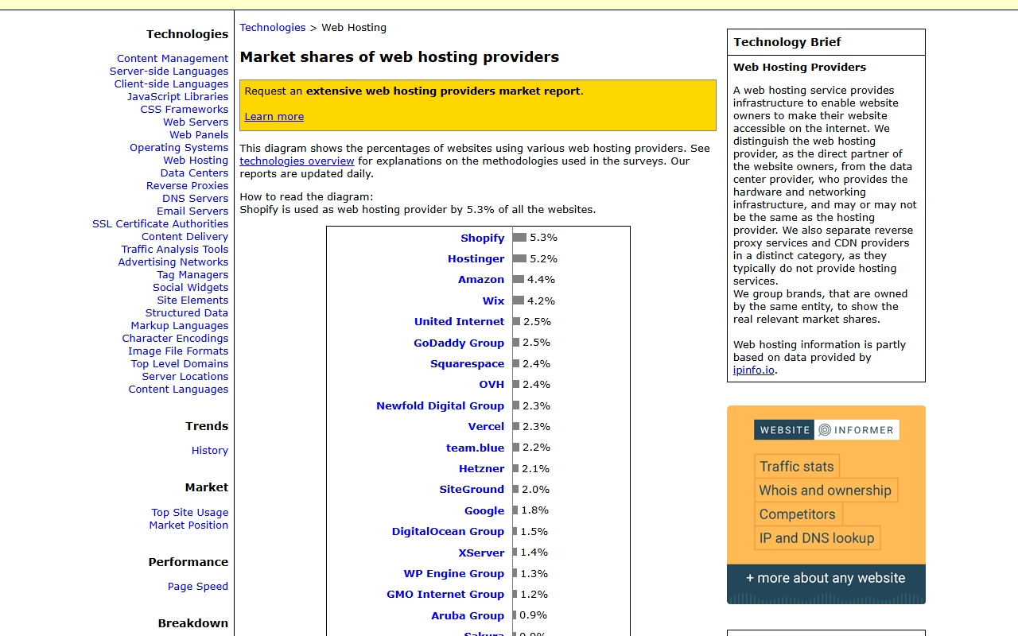
Task: View the Page Speed performance link
Action: coord(198,587)
